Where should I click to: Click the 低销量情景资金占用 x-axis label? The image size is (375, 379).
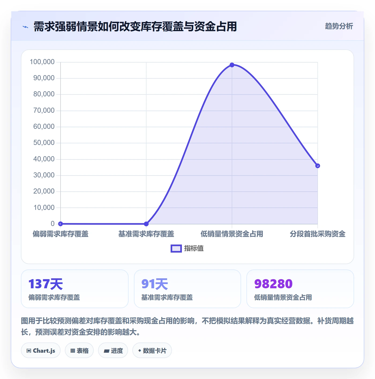click(x=232, y=234)
